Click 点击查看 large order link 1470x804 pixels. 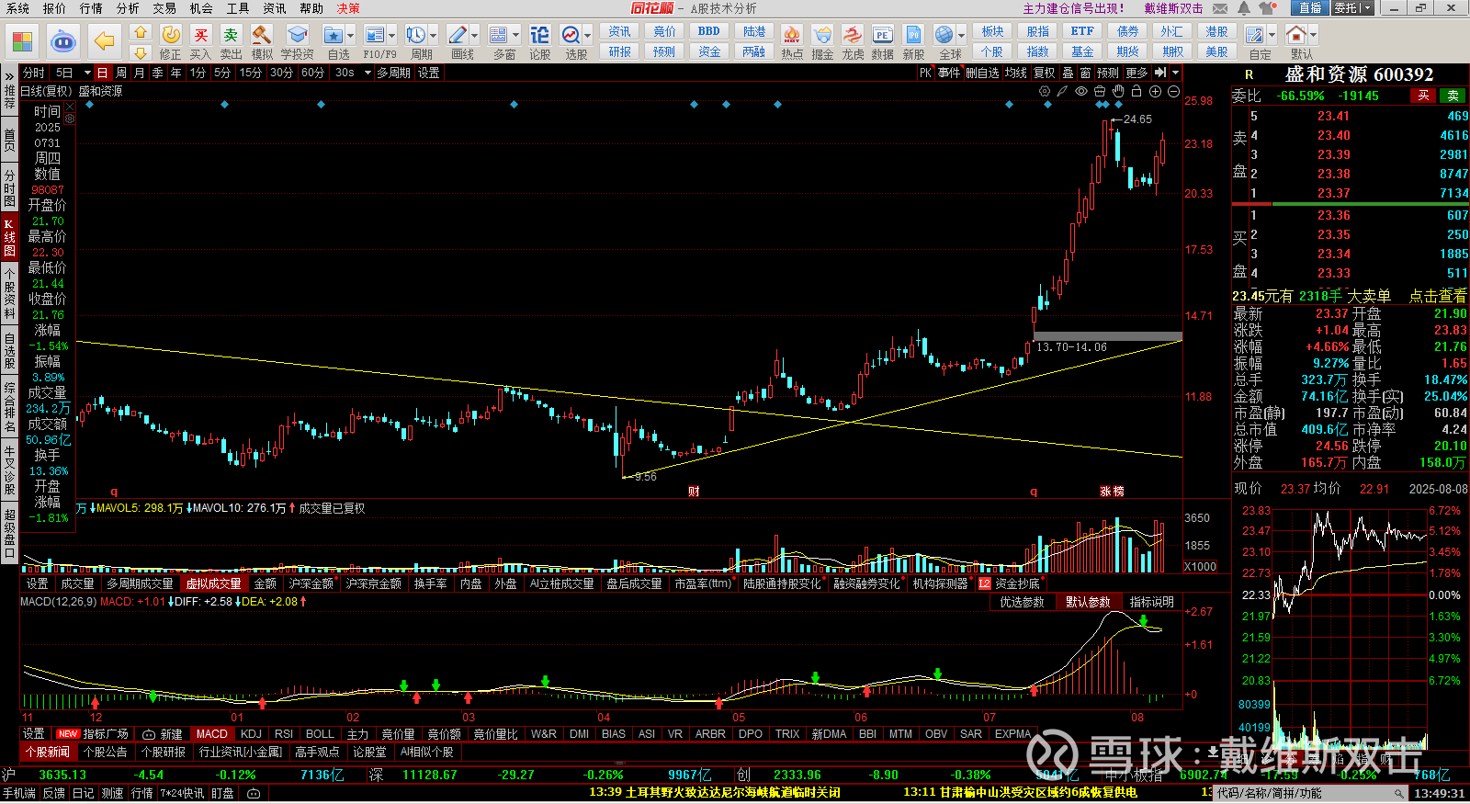coord(1438,296)
